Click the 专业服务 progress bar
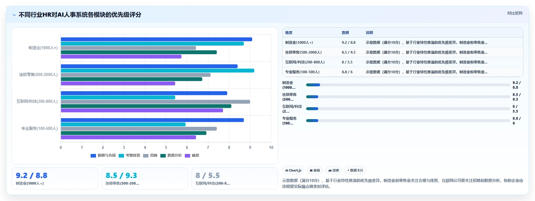Image resolution: width=535 pixels, height=201 pixels. click(408, 121)
